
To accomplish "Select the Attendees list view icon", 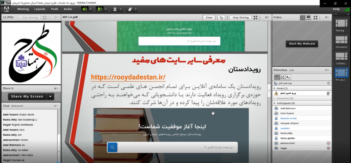I will click(277, 77).
